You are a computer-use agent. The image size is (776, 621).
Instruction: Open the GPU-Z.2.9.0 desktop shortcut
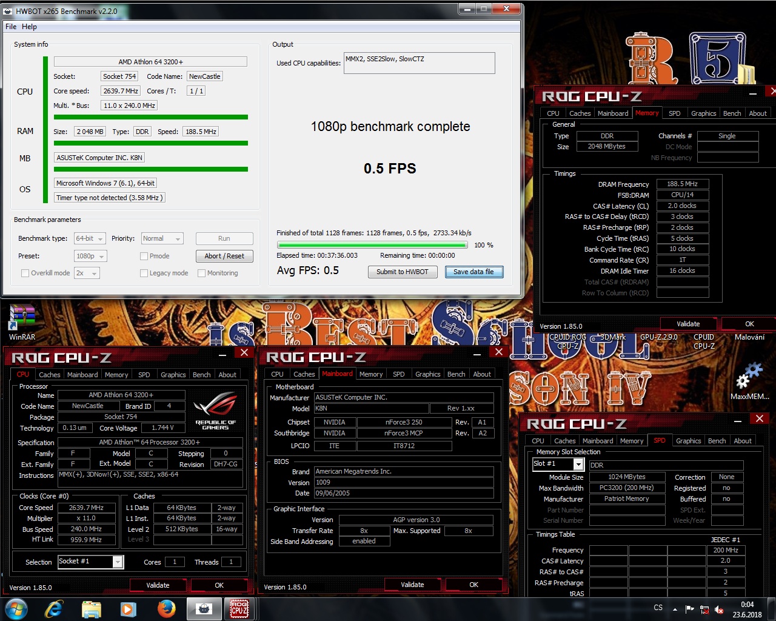[658, 337]
